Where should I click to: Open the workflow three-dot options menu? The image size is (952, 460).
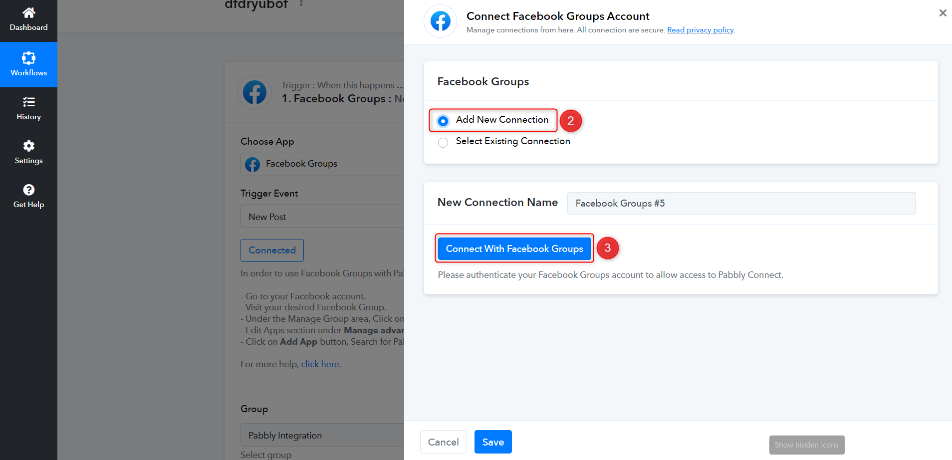coord(301,4)
